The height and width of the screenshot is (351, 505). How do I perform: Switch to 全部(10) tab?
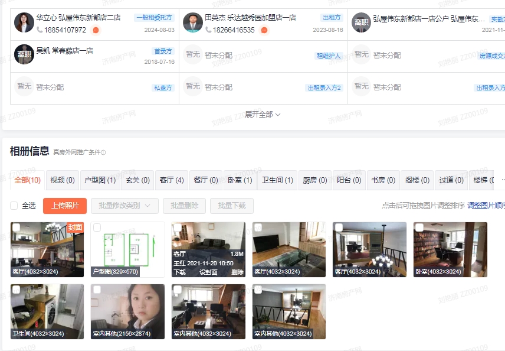pyautogui.click(x=27, y=180)
